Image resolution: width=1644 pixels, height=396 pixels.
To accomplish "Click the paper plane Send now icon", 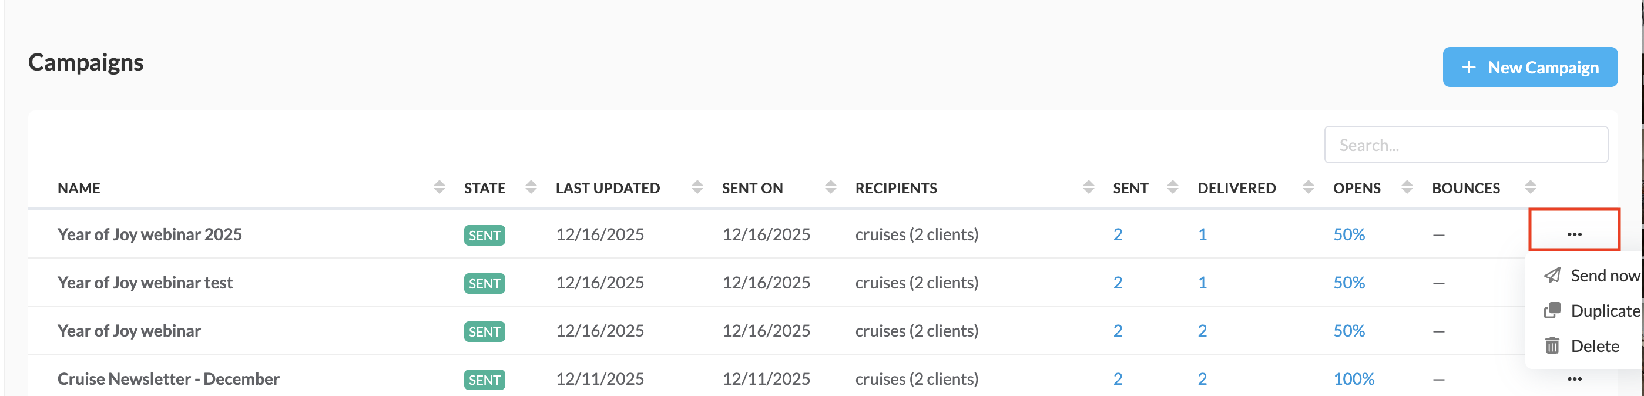I will [1552, 276].
